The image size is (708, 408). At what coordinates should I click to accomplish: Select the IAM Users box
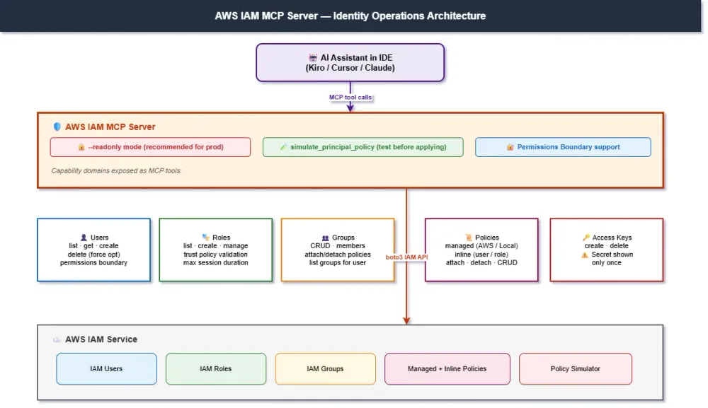pos(107,369)
